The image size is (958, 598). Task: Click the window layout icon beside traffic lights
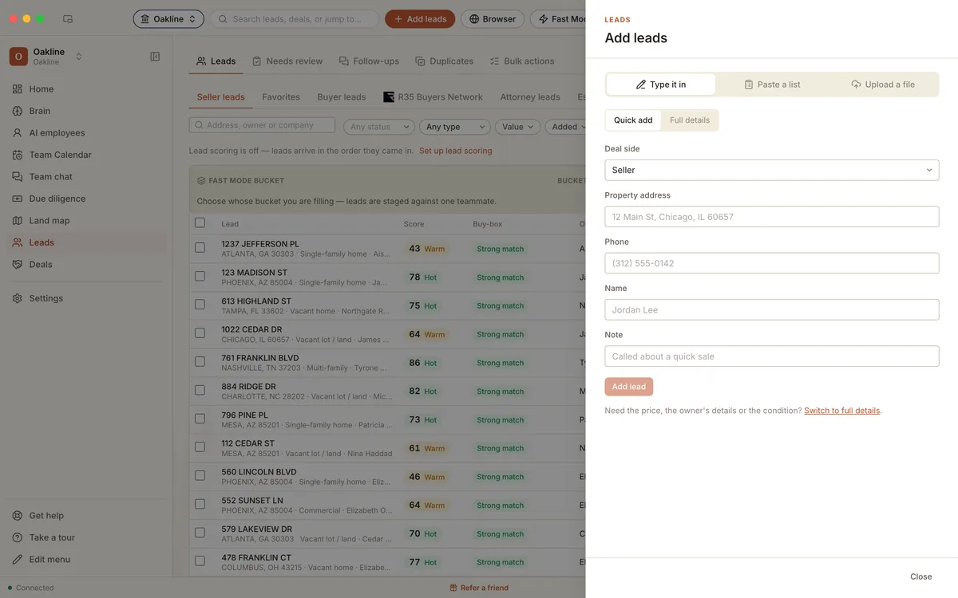tap(68, 19)
